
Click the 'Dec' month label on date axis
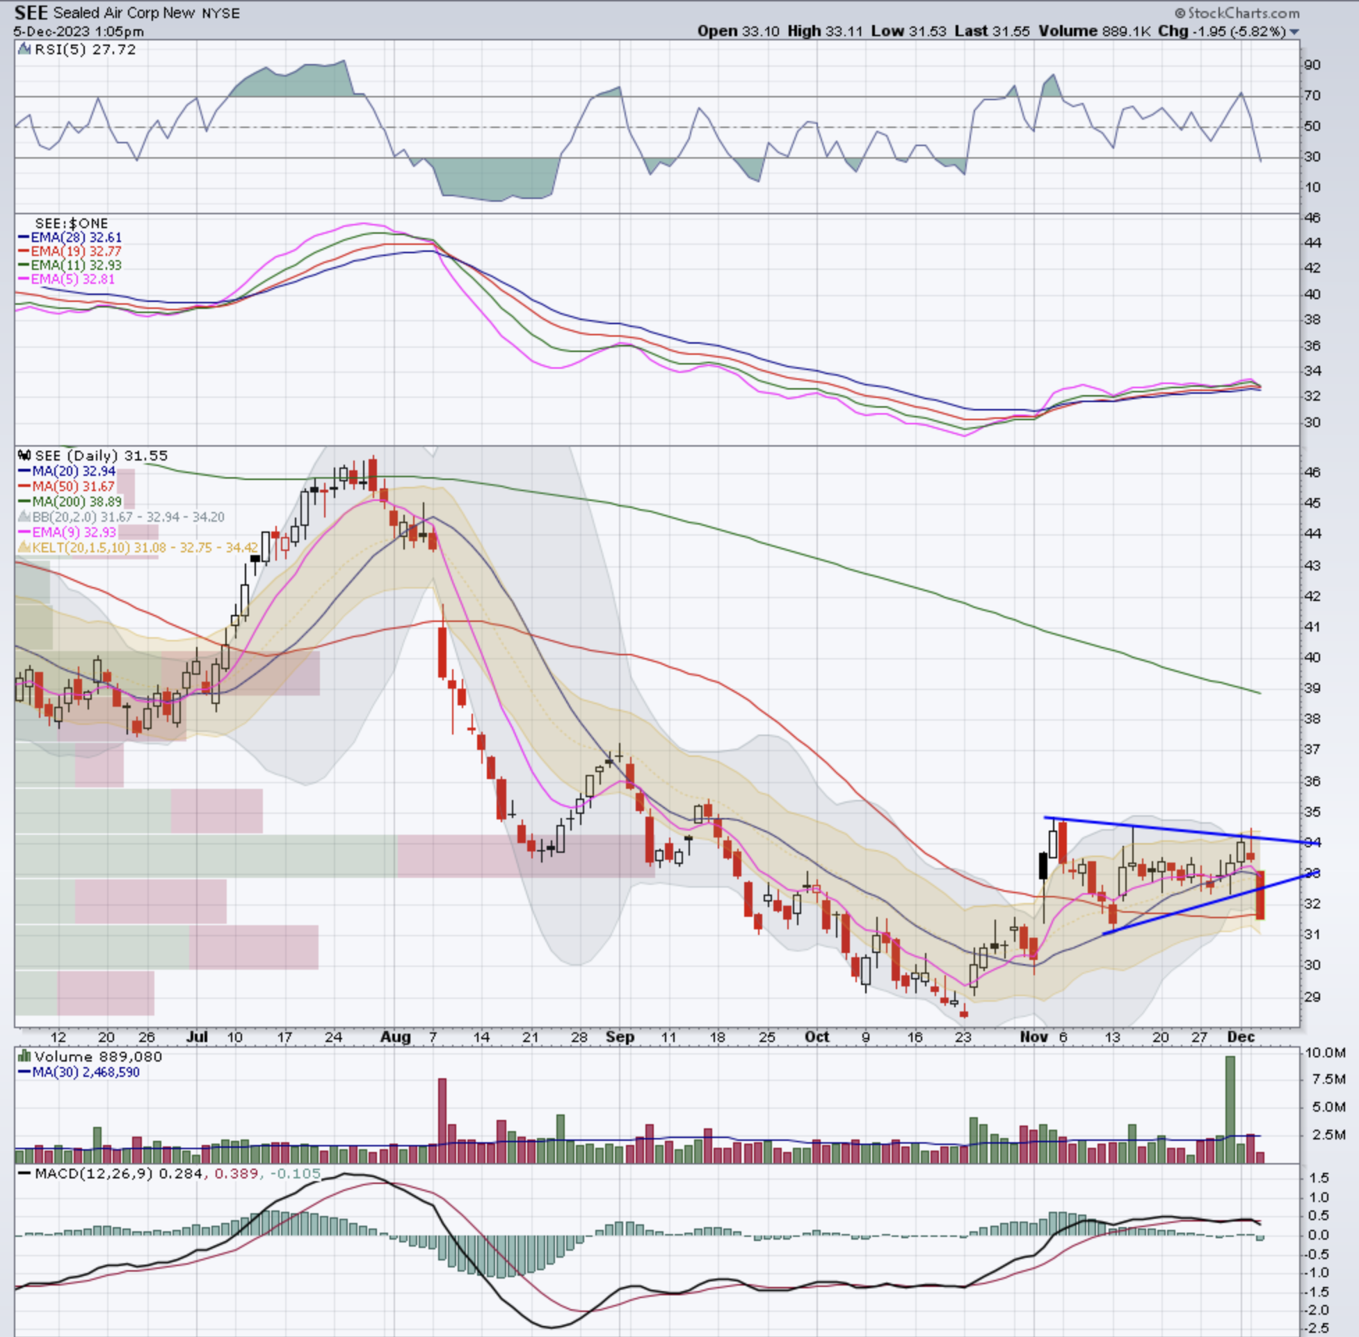(1240, 1036)
